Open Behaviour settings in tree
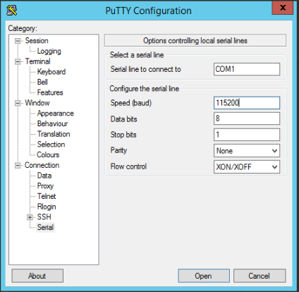This screenshot has height=292, width=299. click(x=52, y=123)
